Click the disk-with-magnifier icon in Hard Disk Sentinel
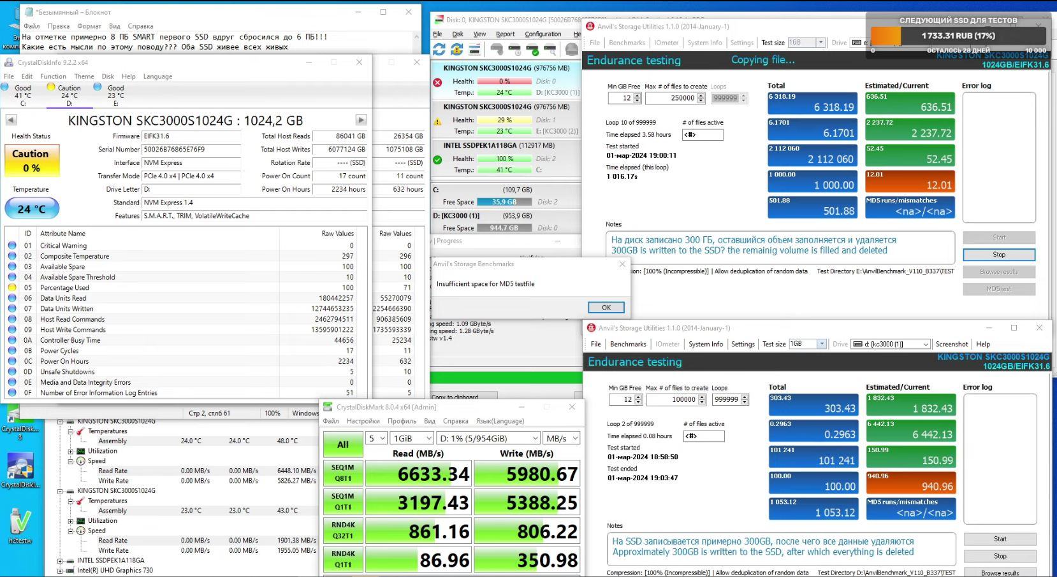Viewport: 1057px width, 577px height. [550, 49]
